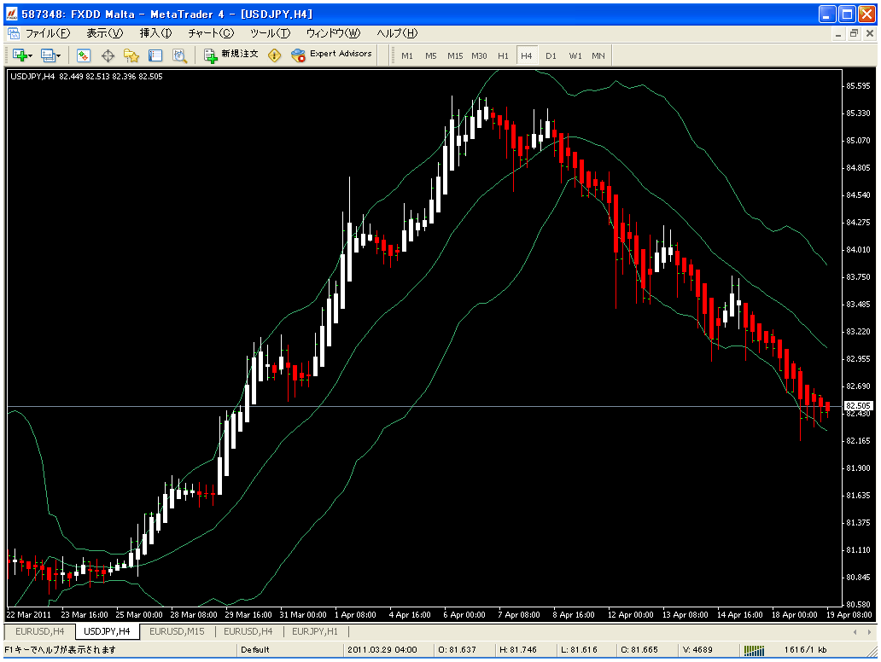This screenshot has height=662, width=881.
Task: Open the チャート(C) menu
Action: coord(211,33)
